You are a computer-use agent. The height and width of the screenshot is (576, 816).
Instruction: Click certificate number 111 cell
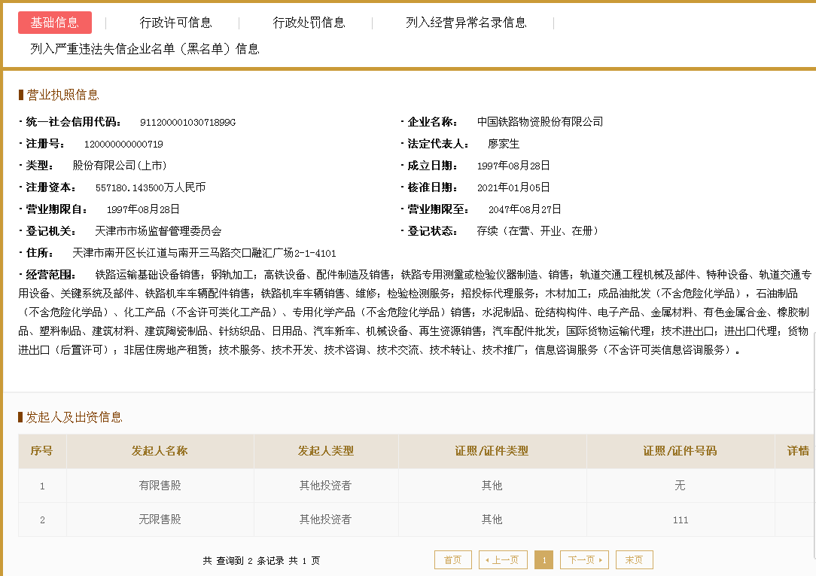point(681,520)
